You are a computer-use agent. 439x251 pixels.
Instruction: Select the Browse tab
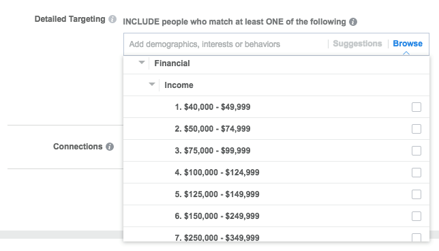coord(408,44)
